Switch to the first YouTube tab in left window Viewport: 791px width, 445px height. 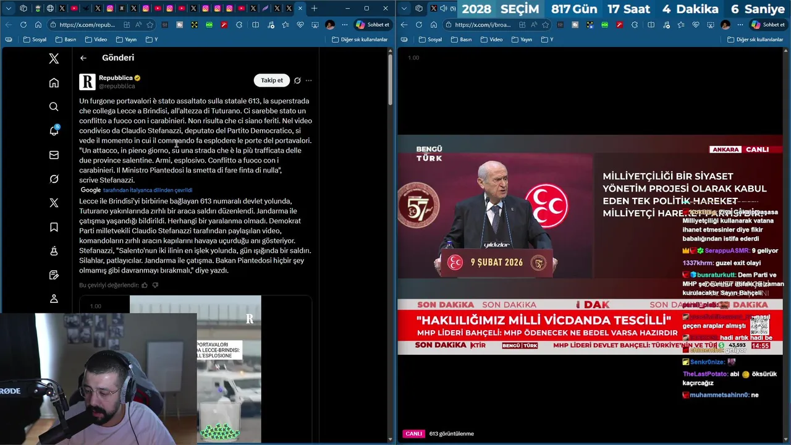[74, 8]
